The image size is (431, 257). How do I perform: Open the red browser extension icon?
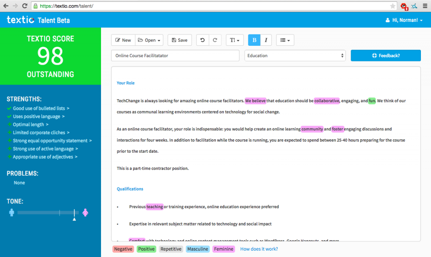pos(404,6)
